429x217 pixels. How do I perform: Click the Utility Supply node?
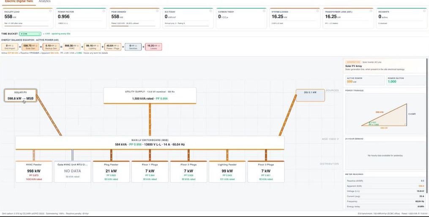tap(150, 96)
